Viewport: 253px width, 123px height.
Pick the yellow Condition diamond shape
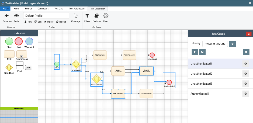coord(9,67)
